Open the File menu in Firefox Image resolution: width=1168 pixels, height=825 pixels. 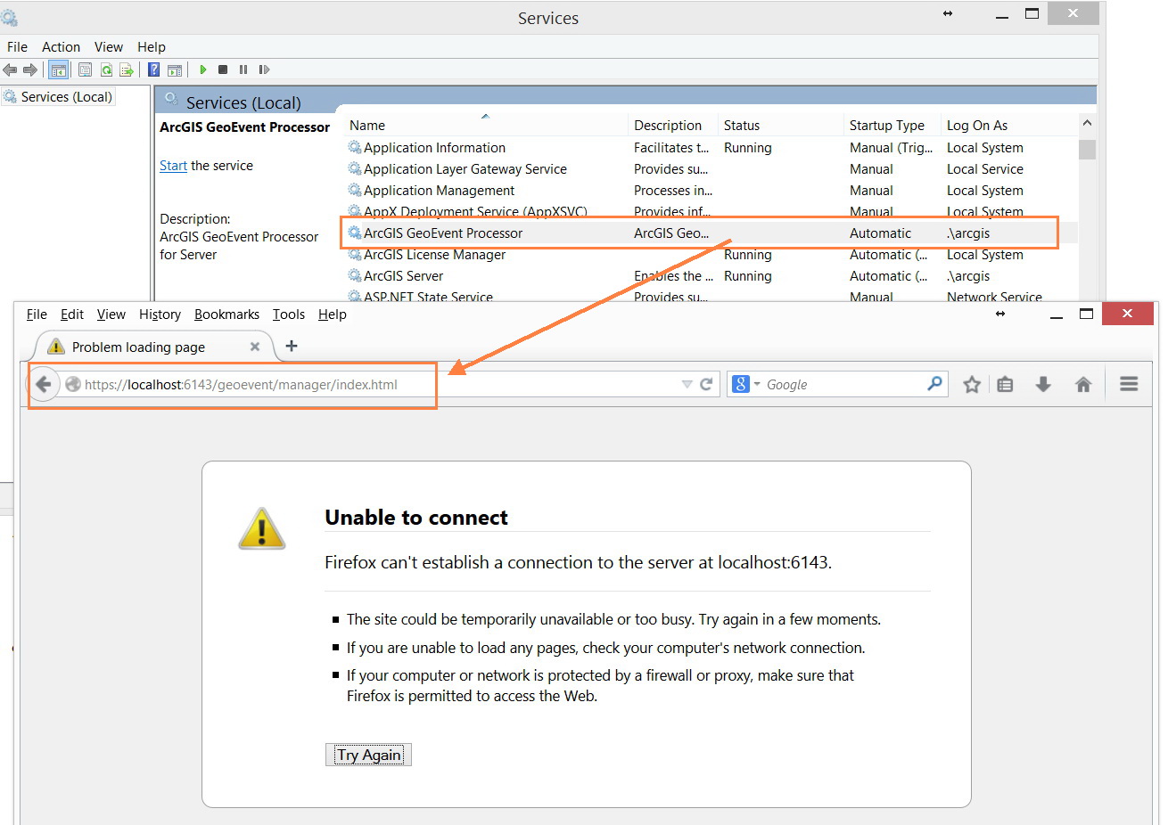pos(37,314)
